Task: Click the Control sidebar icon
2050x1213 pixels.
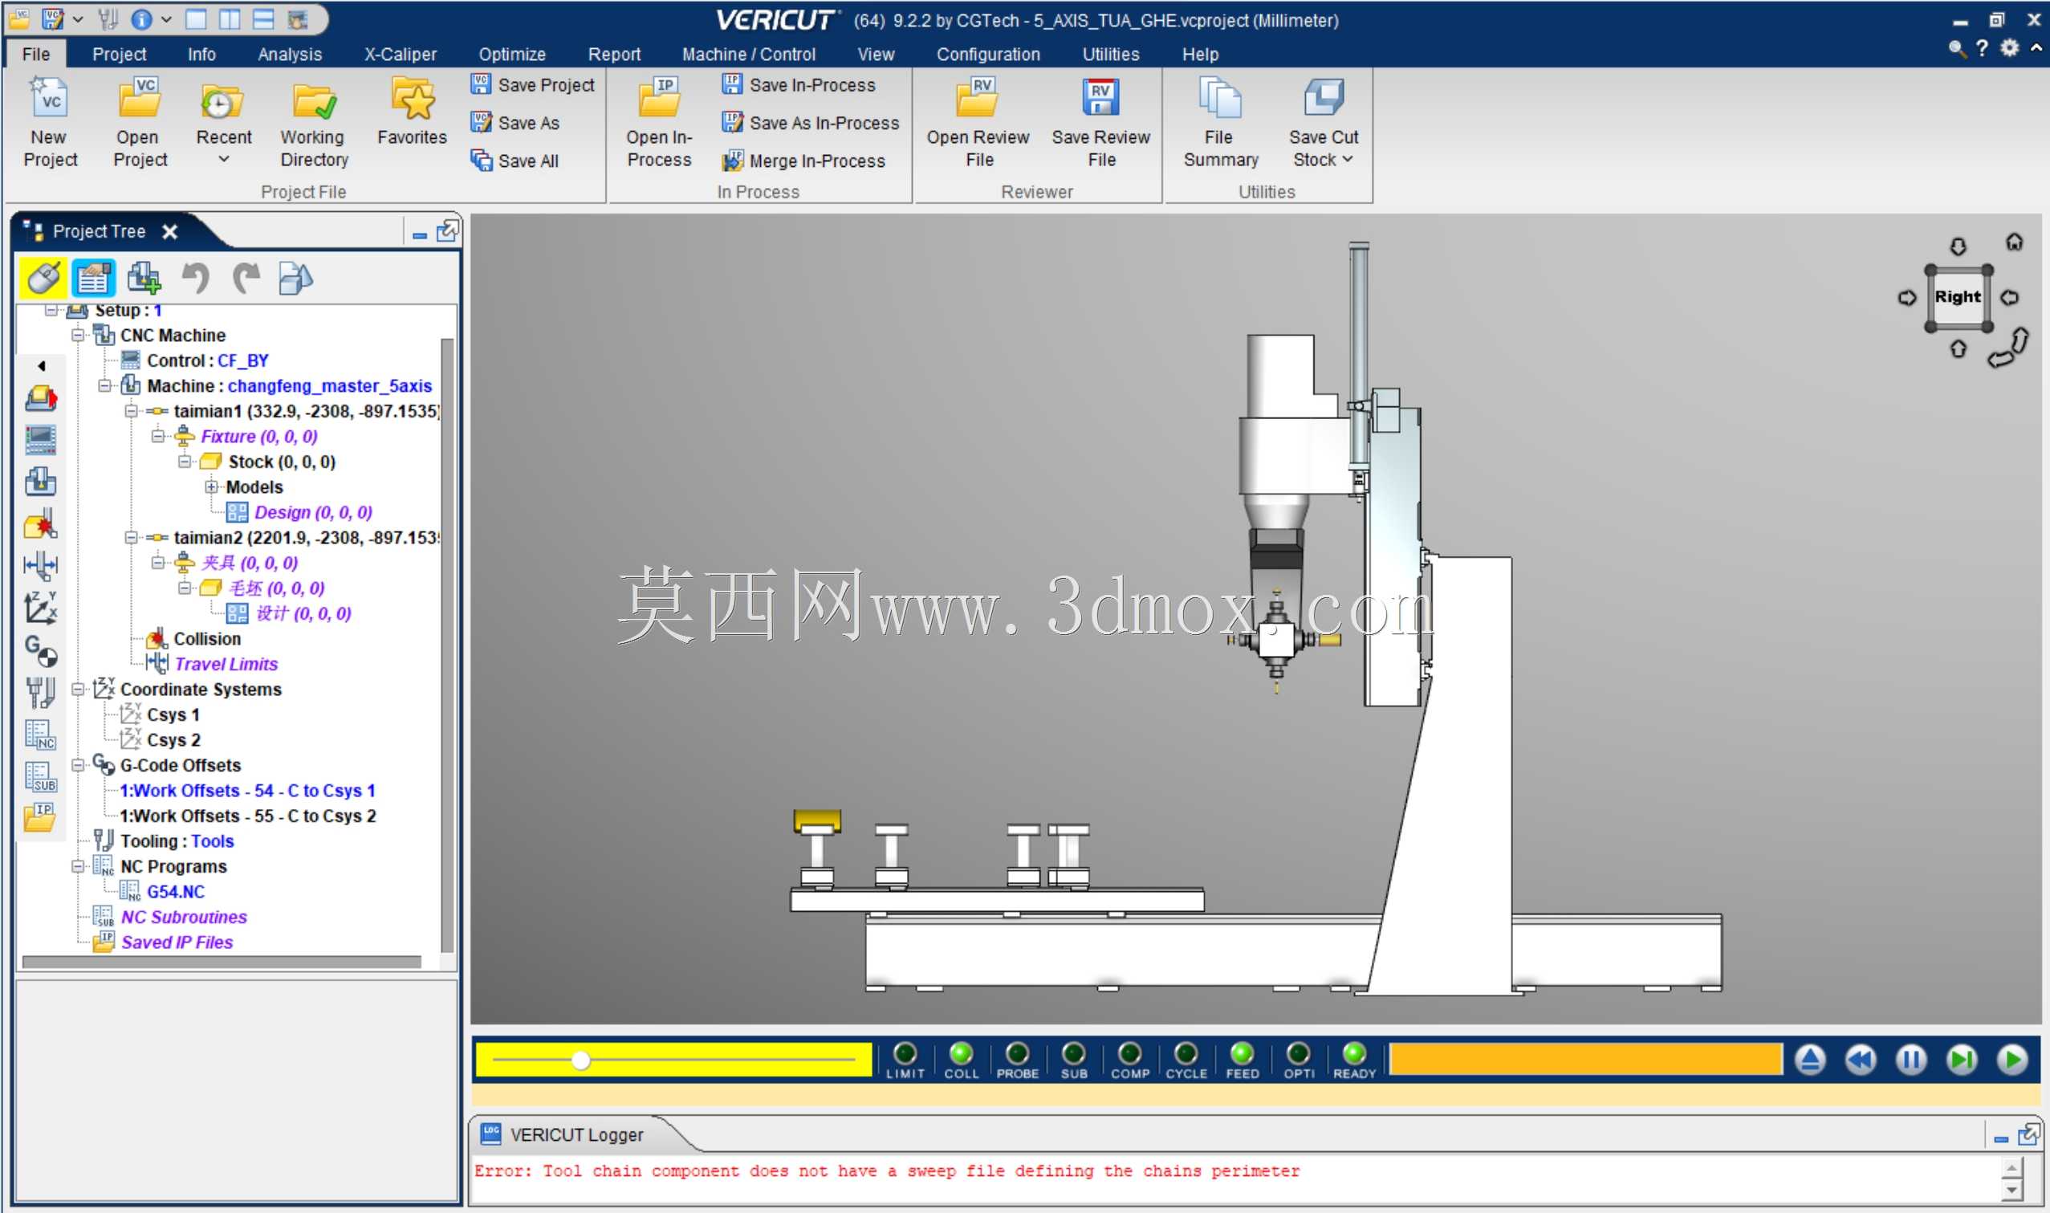Action: click(40, 441)
